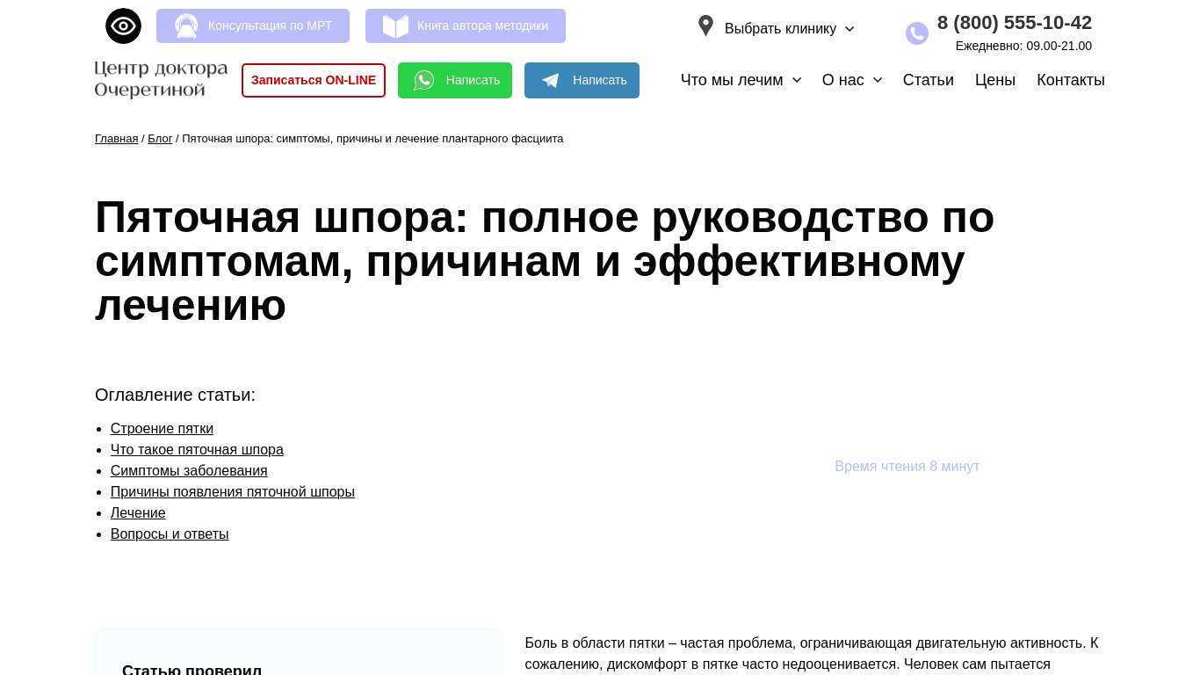Viewport: 1200px width, 675px height.
Task: Click the open book icon
Action: tap(395, 26)
